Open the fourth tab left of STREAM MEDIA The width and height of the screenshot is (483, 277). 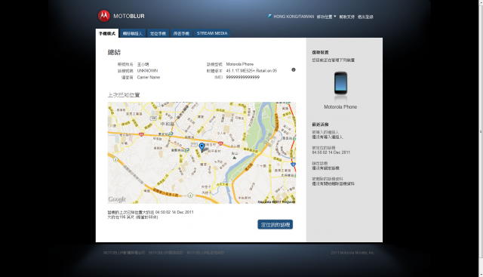pos(181,33)
